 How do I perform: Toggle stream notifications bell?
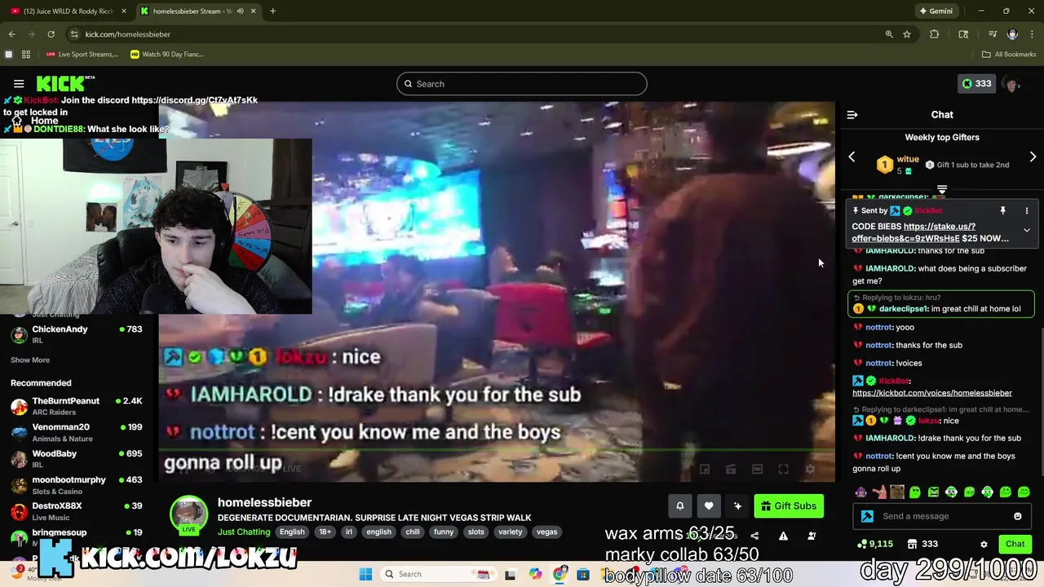pos(679,506)
